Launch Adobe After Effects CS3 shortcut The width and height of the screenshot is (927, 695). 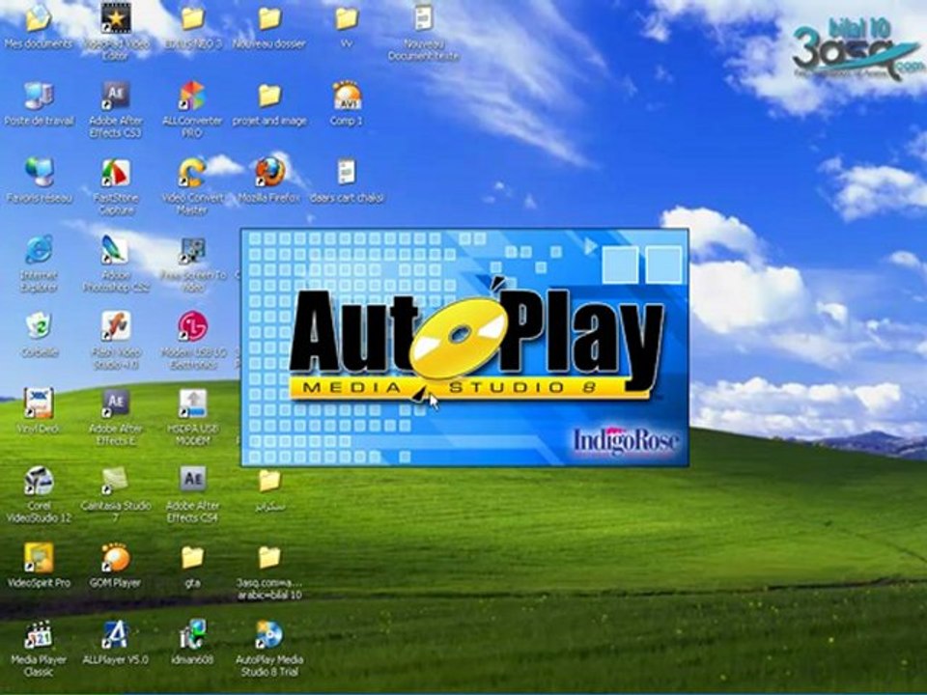[x=115, y=96]
